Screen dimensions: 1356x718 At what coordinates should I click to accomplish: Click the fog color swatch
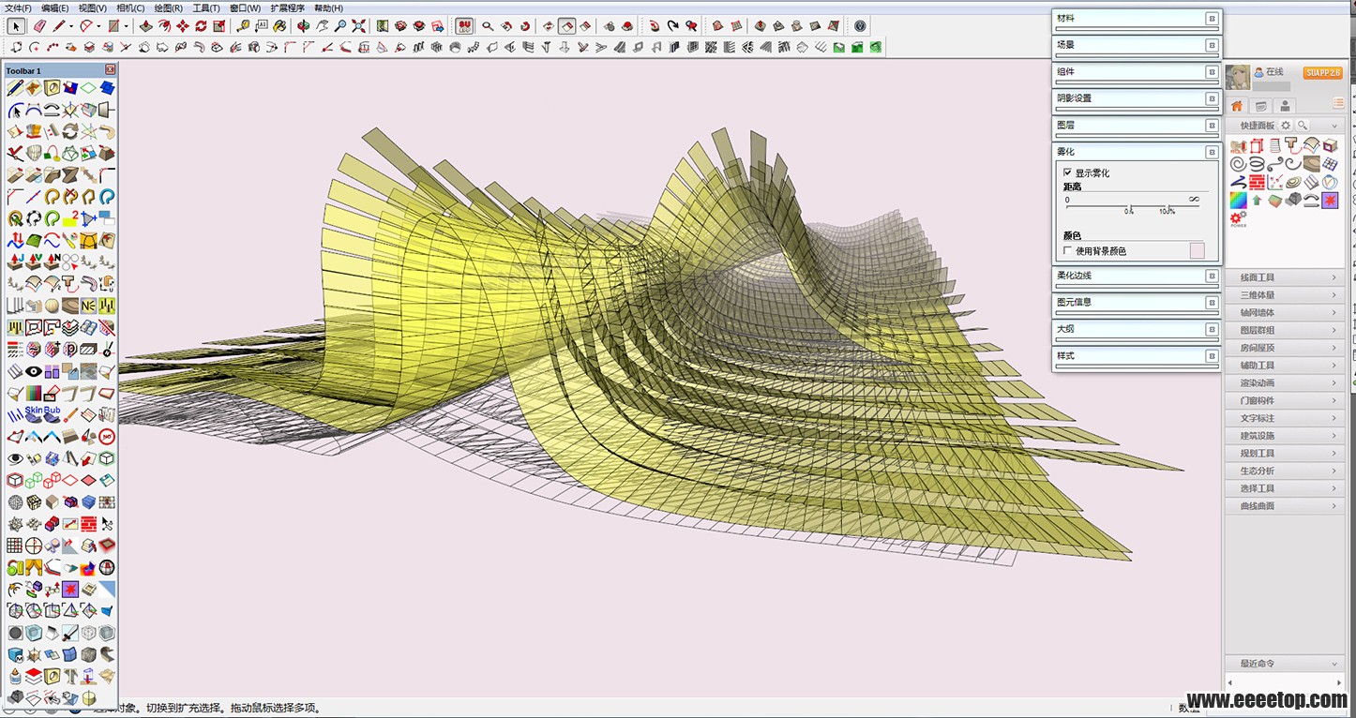click(x=1198, y=250)
